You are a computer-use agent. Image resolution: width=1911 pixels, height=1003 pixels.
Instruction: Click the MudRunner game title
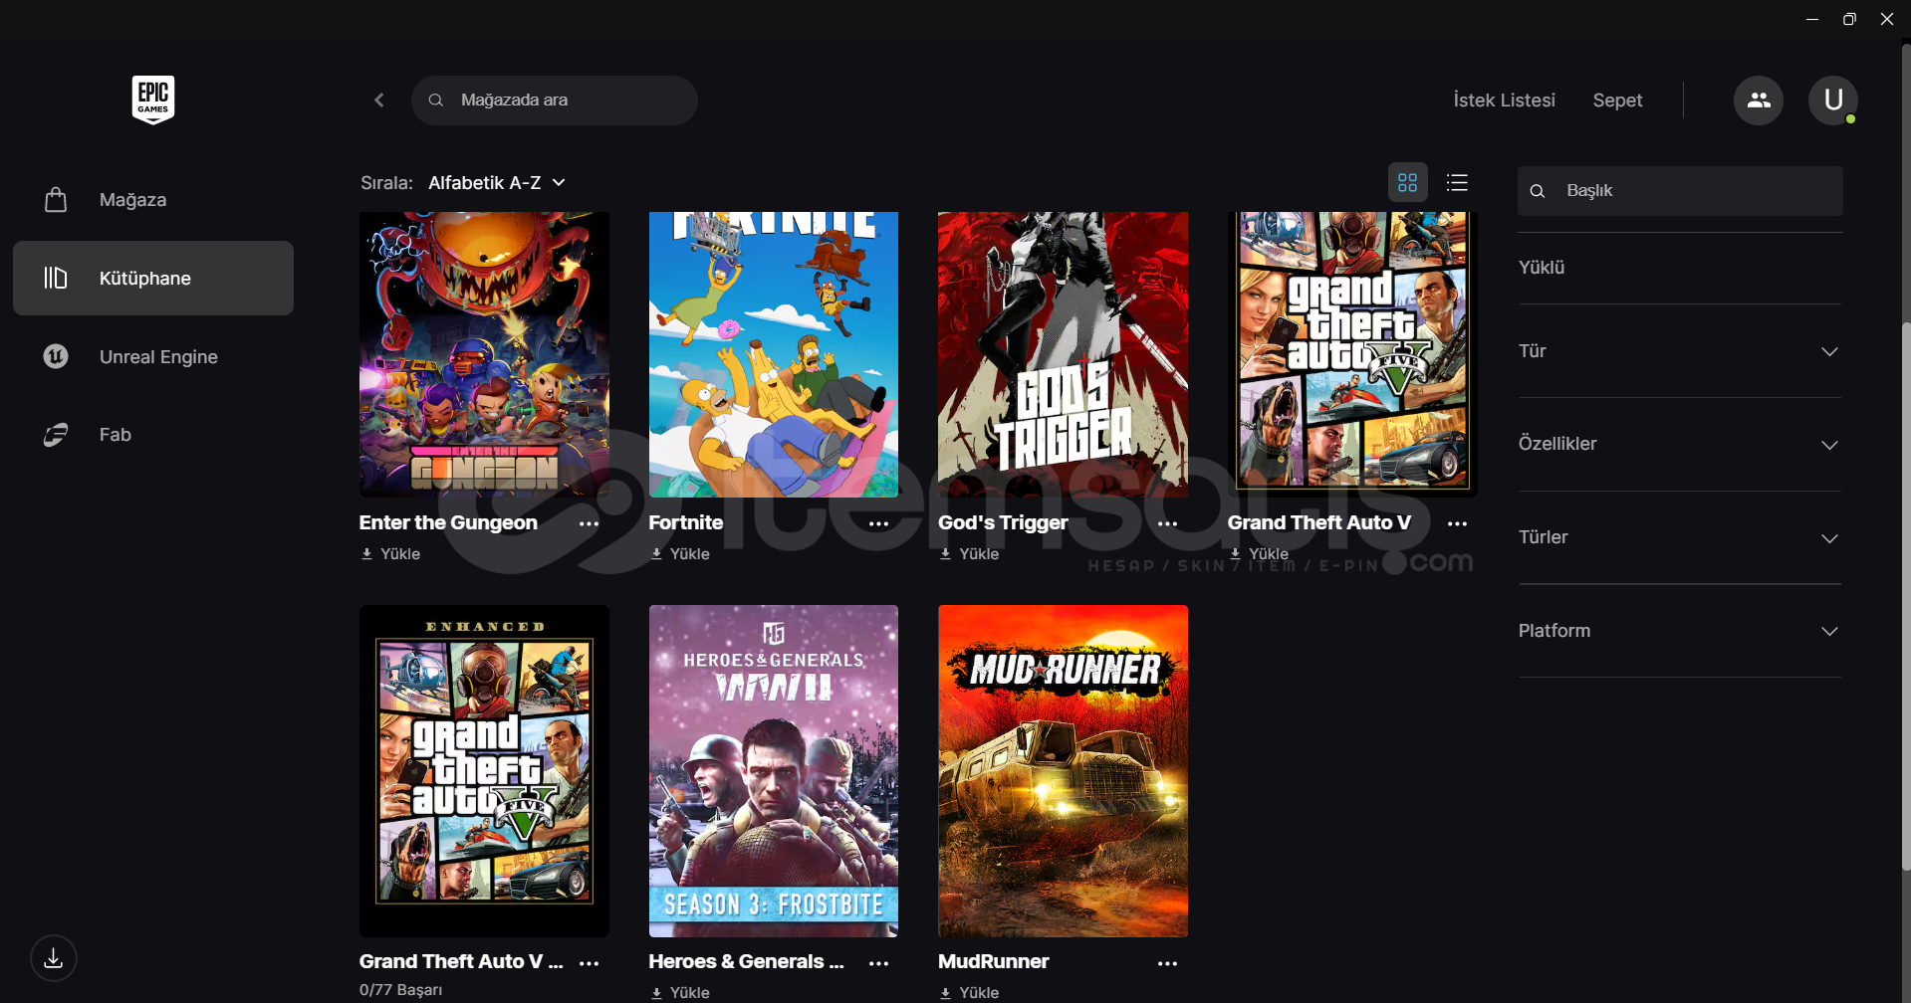point(994,962)
